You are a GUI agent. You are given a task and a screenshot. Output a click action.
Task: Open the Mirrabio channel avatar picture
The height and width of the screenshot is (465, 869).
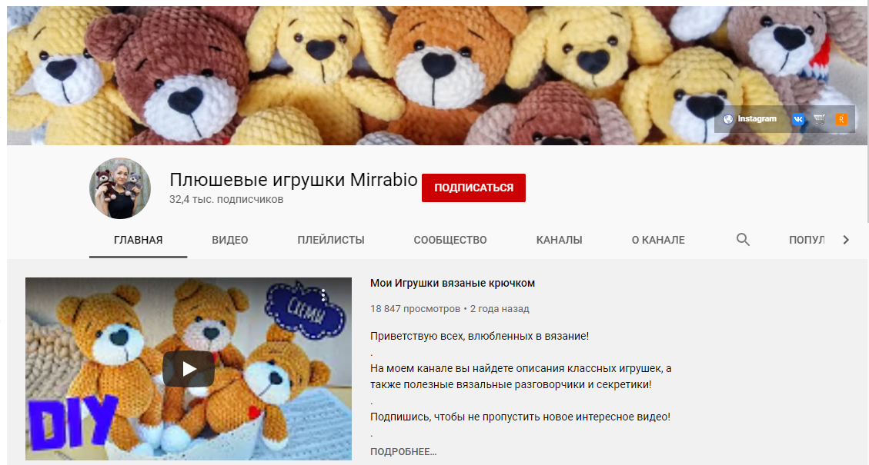[x=120, y=188]
